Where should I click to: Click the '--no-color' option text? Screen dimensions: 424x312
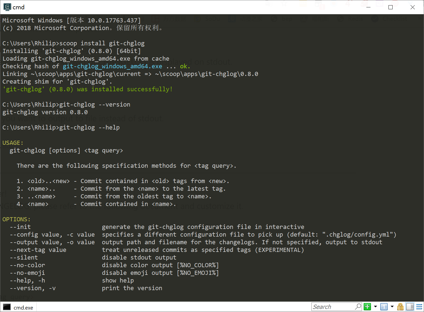tap(27, 265)
